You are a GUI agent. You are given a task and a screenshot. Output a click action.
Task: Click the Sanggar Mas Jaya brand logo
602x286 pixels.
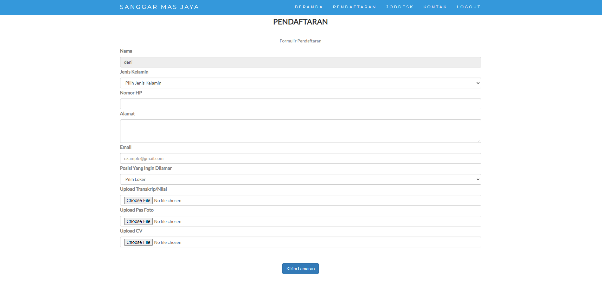[x=159, y=7]
